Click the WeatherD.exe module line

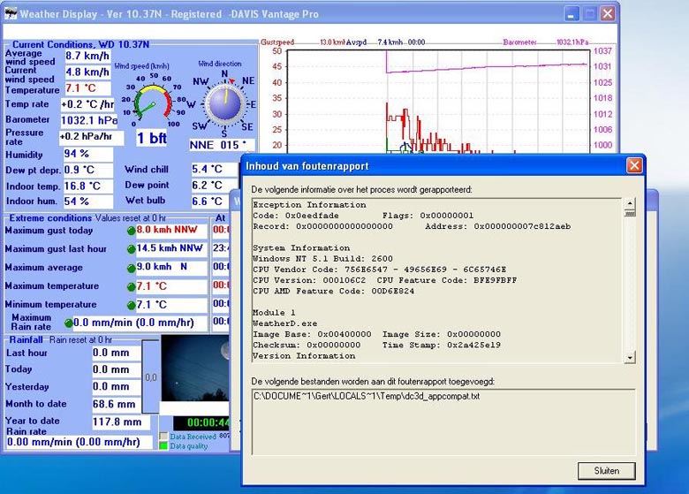[x=284, y=323]
